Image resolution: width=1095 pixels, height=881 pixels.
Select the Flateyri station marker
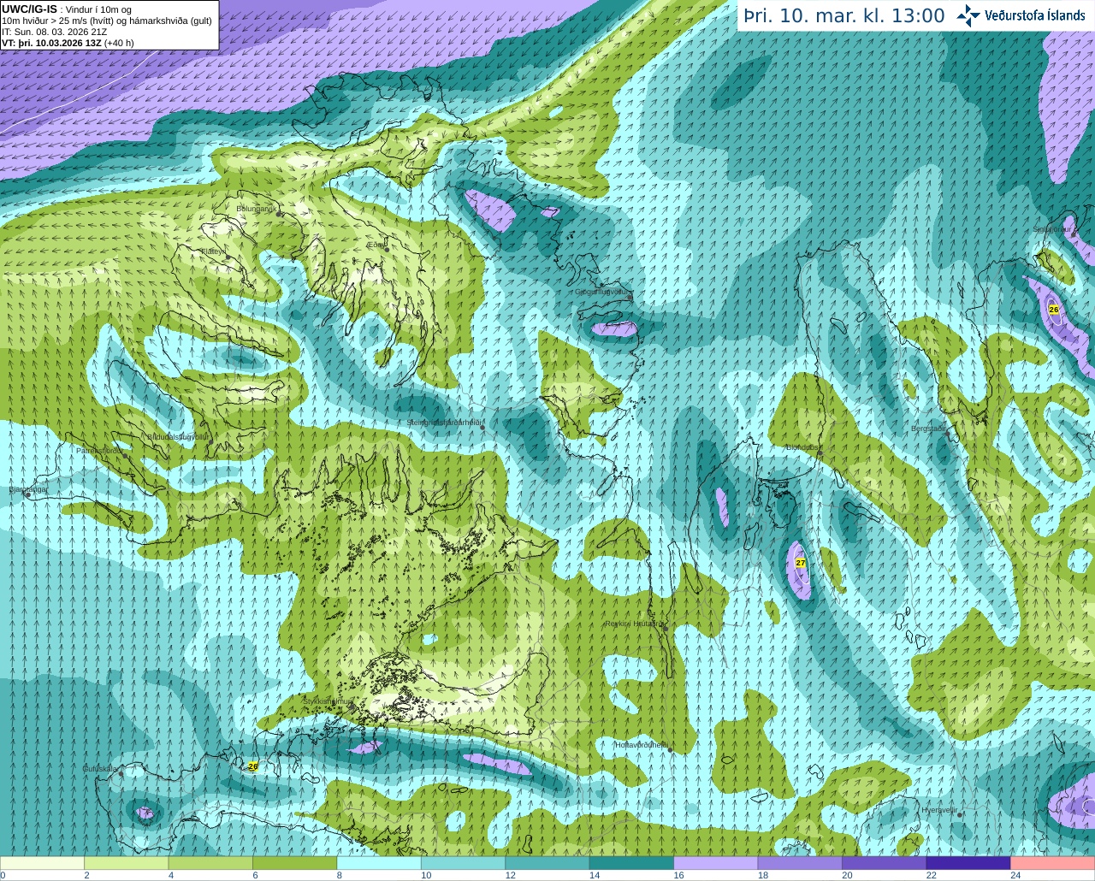point(228,257)
